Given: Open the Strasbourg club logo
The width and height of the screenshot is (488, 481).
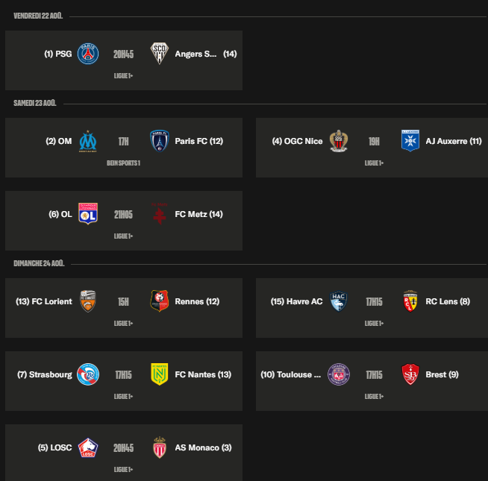Looking at the screenshot, I should point(88,374).
